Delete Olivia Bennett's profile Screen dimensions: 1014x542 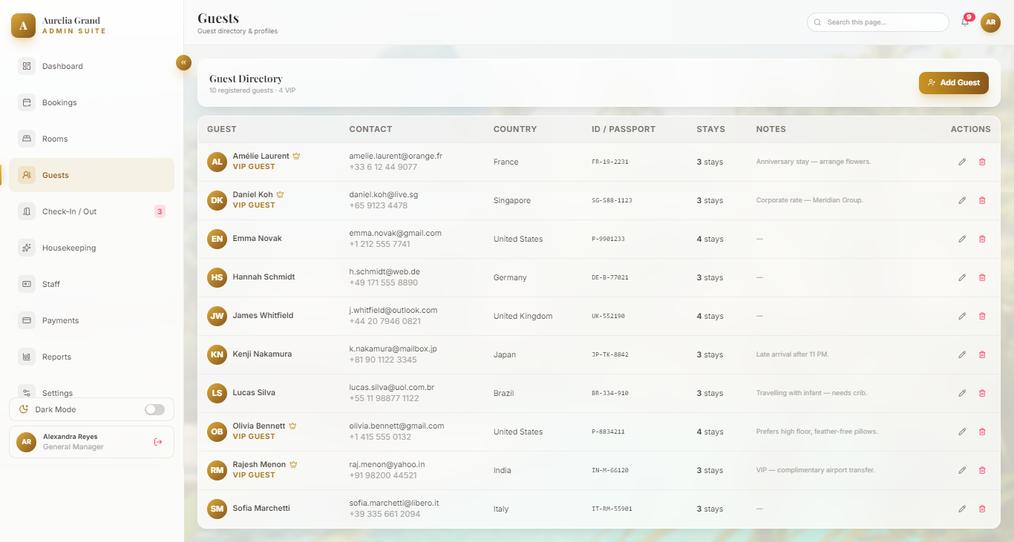[x=982, y=432]
